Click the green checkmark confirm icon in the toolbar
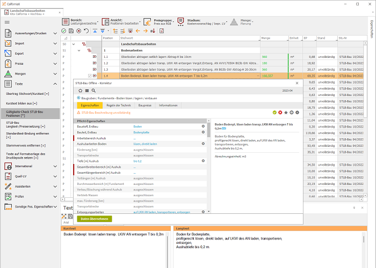This screenshot has height=268, width=376. [63, 31]
